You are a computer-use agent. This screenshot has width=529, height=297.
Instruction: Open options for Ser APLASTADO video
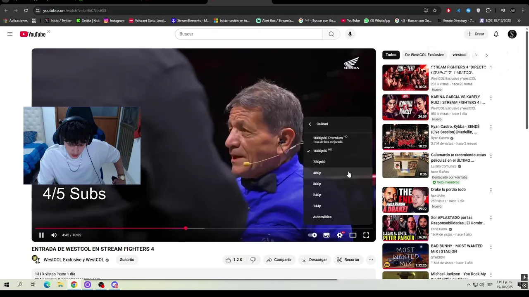[491, 219]
